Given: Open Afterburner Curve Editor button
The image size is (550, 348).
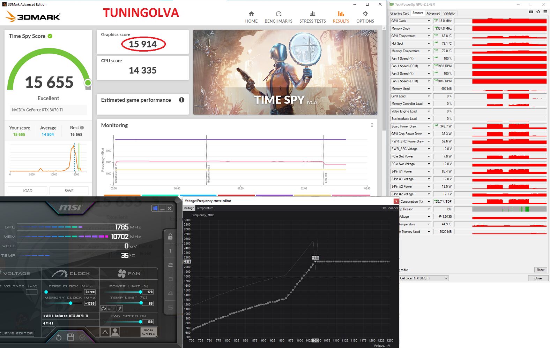Looking at the screenshot, I should coord(17,333).
